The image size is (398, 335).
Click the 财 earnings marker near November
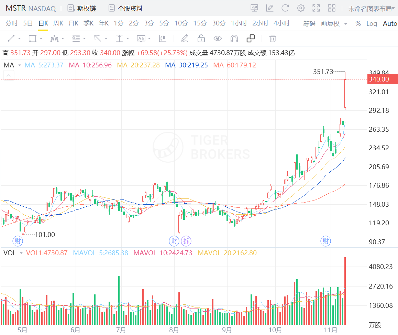pyautogui.click(x=326, y=241)
